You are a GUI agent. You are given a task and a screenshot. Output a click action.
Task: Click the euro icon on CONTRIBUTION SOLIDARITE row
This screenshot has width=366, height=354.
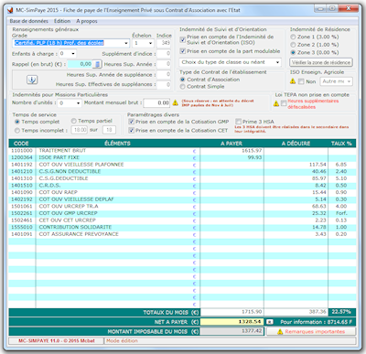[x=195, y=228]
